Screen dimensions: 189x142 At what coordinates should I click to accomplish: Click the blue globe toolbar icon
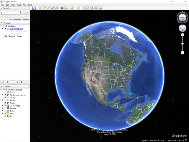[101, 8]
